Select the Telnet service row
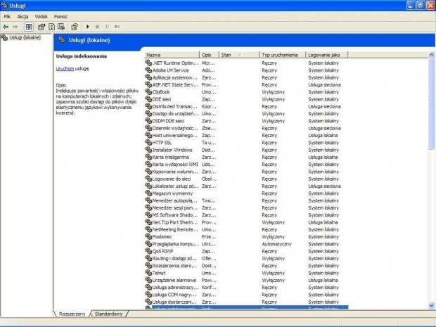 [x=160, y=273]
